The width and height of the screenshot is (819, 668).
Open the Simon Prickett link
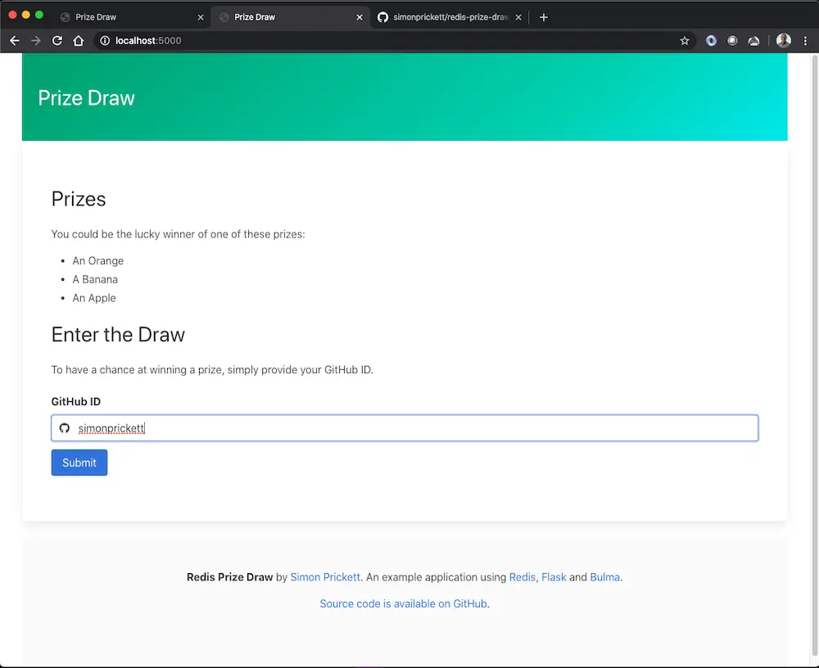(x=325, y=577)
